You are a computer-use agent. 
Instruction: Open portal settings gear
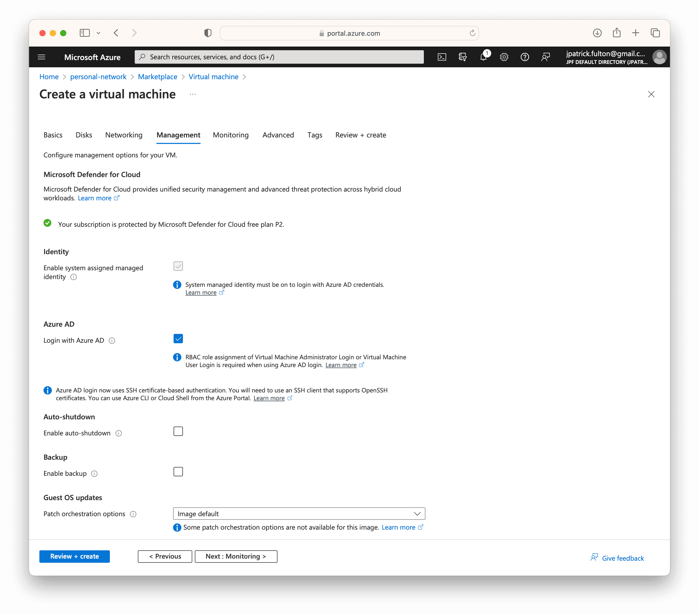pyautogui.click(x=504, y=57)
